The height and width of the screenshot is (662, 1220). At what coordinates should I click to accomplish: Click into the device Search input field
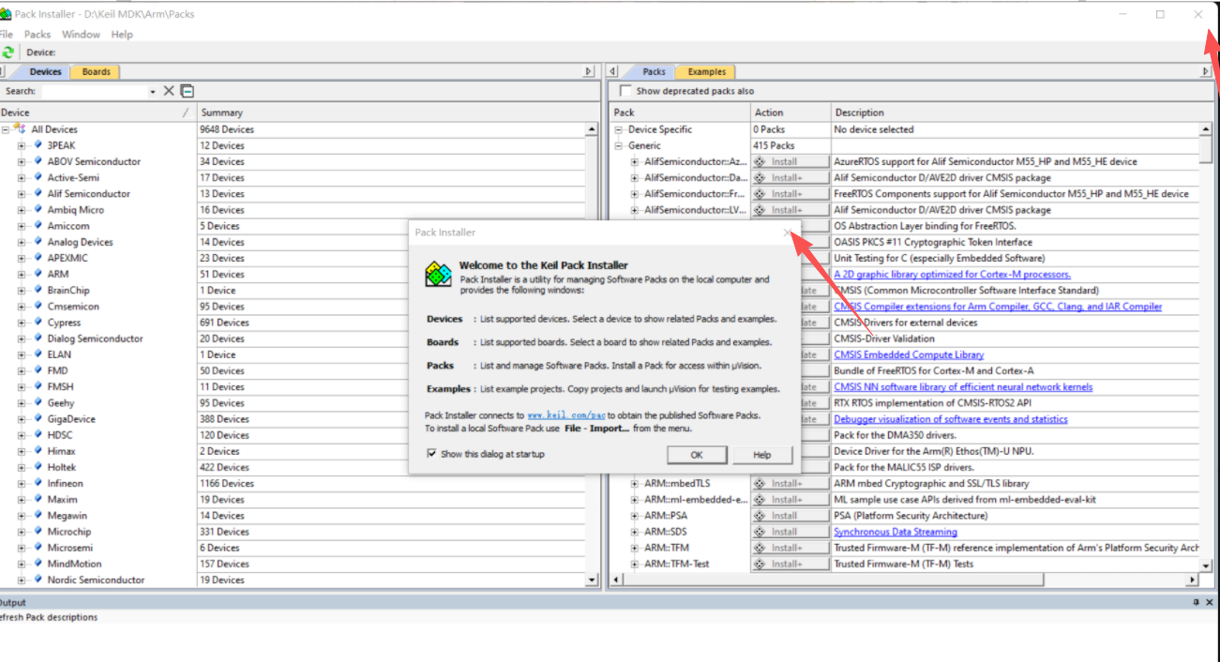(x=94, y=91)
